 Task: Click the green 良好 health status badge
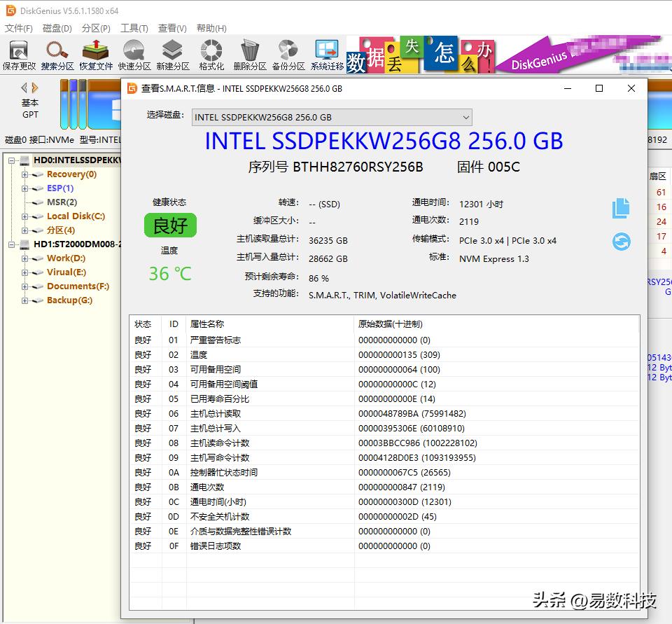click(x=169, y=226)
